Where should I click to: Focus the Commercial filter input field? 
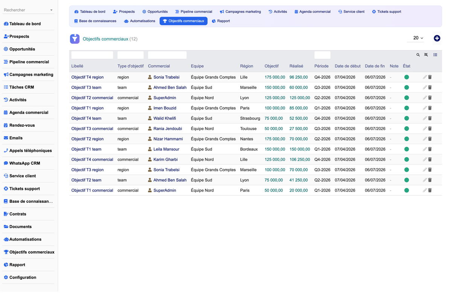pos(167,55)
